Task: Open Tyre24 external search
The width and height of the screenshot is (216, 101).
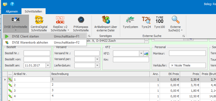Action: [x=146, y=22]
